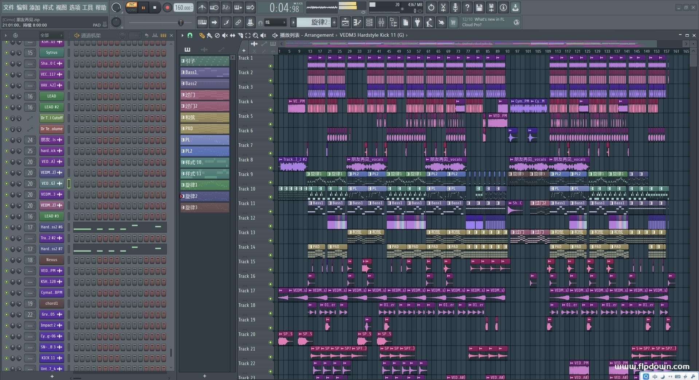Screen dimensions: 699x380
Task: Open the plugin database plug icon
Action: point(417,23)
